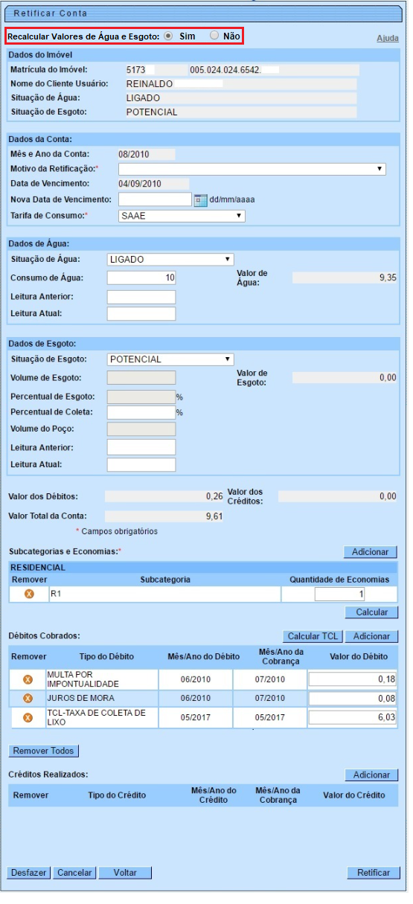
Task: Click the Matrícula do Imóvel value 5173
Action: [136, 69]
